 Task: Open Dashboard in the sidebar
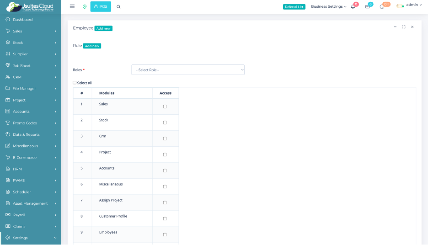(x=23, y=20)
